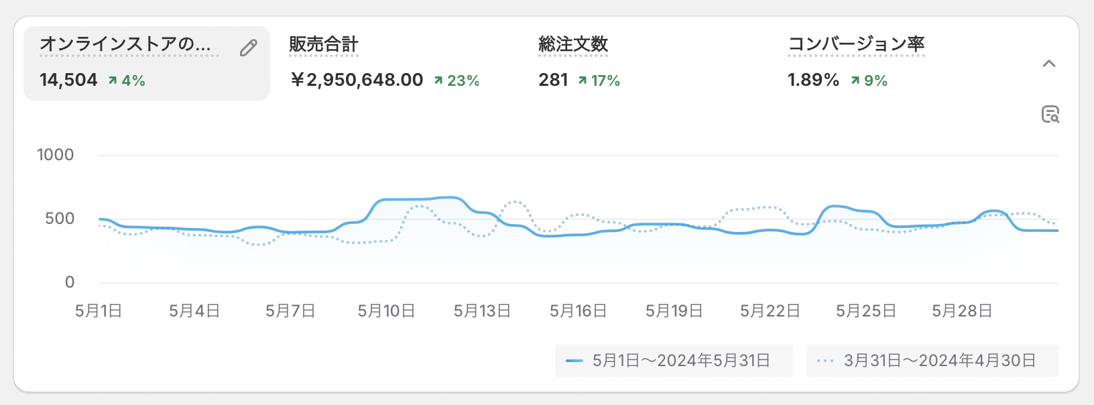Click the dotted line legend swatch
The image size is (1094, 405).
click(x=825, y=361)
